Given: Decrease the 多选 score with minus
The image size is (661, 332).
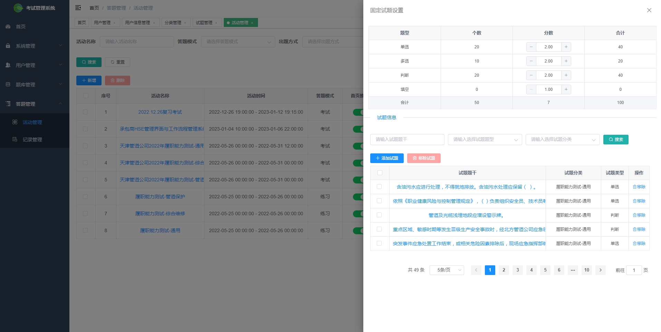Looking at the screenshot, I should [531, 61].
